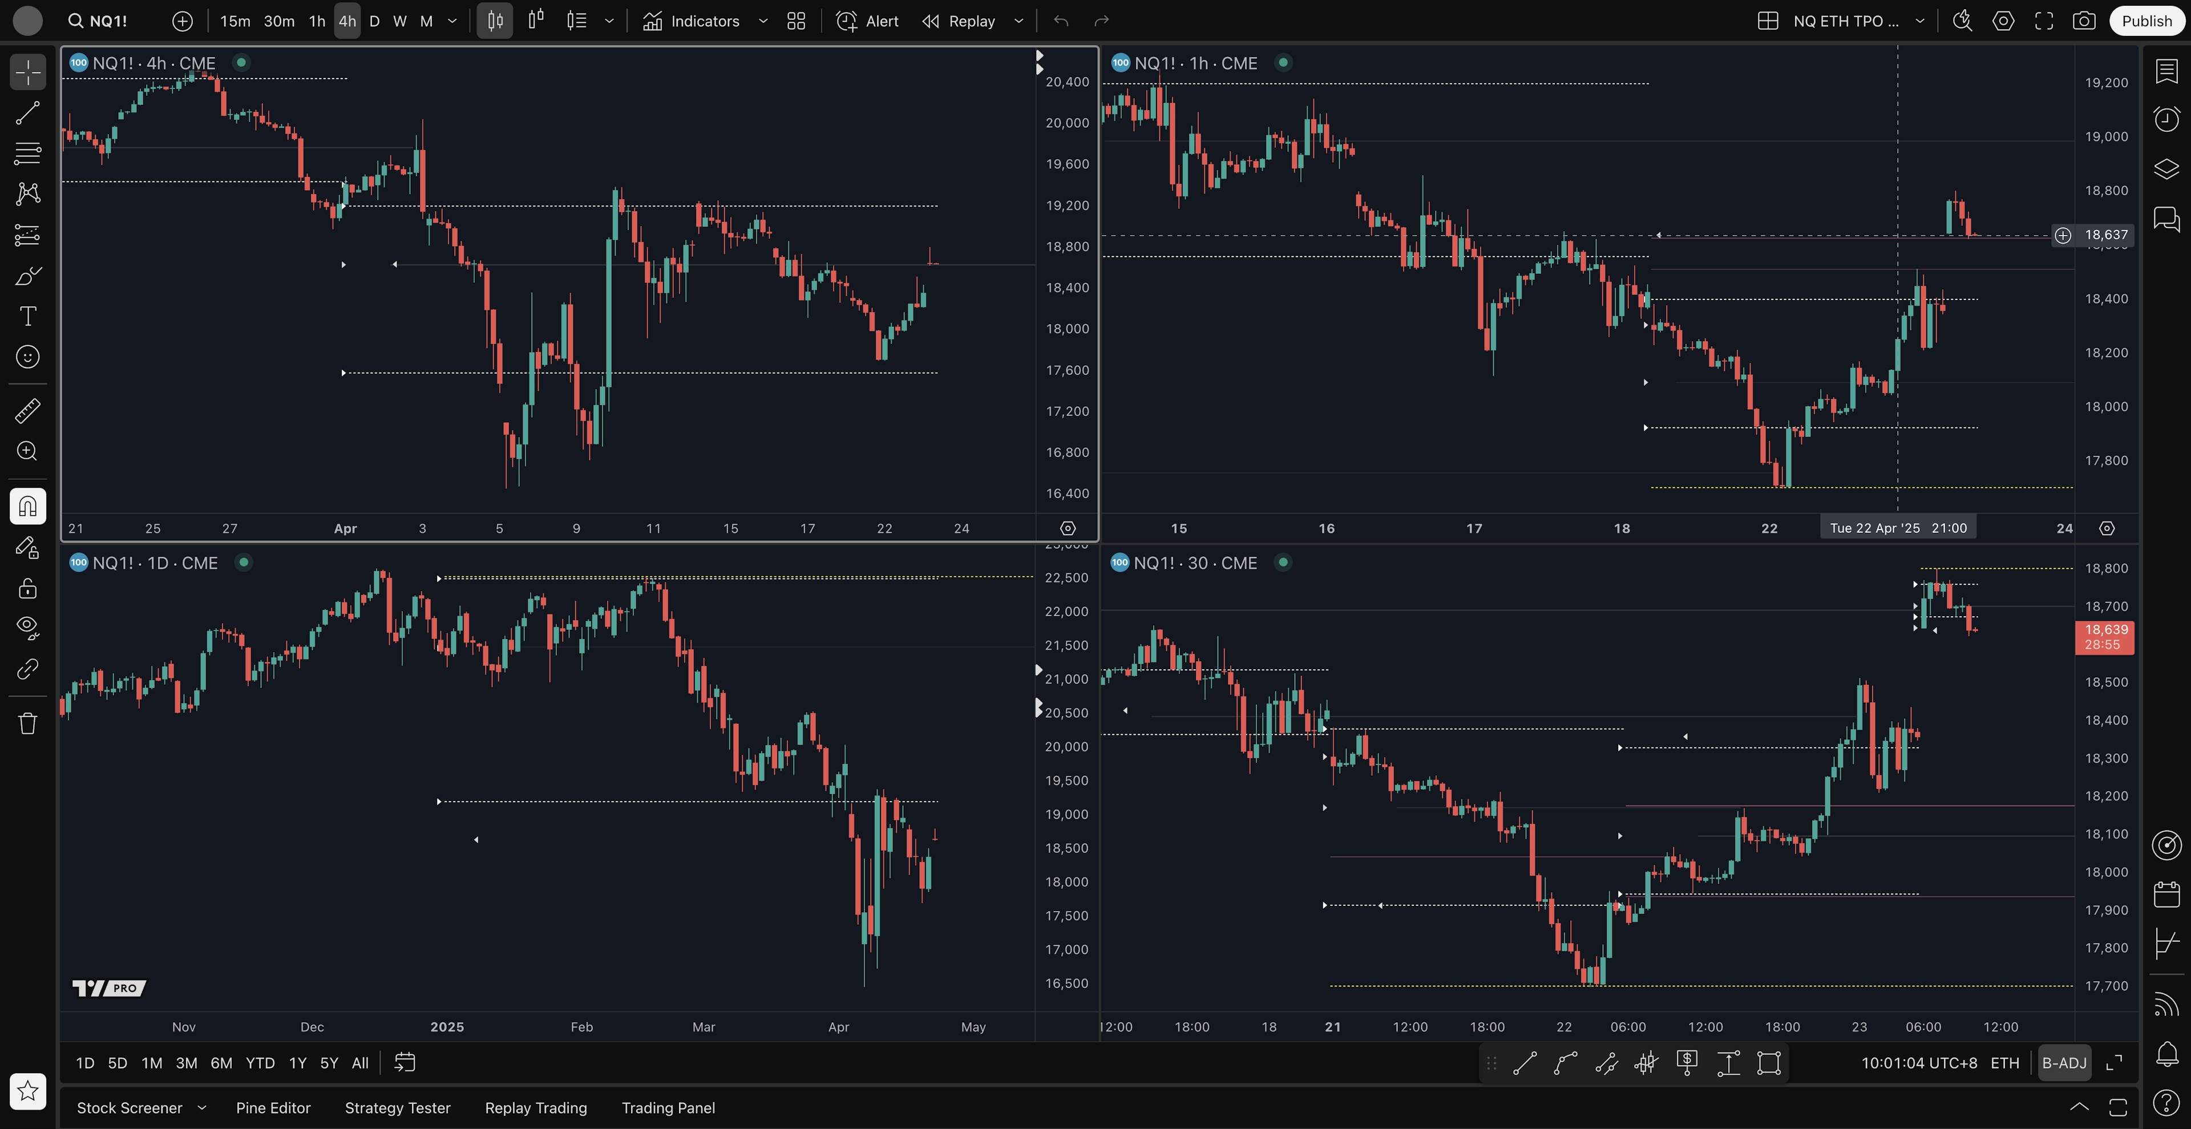
Task: Take a chart snapshot with camera icon
Action: click(2083, 21)
